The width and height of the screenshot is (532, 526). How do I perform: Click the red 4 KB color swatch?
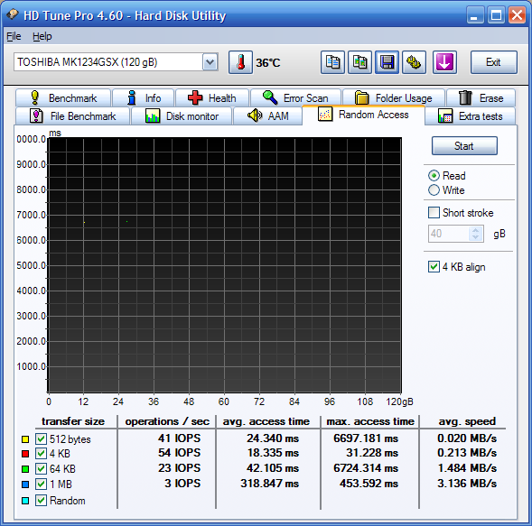pos(25,454)
